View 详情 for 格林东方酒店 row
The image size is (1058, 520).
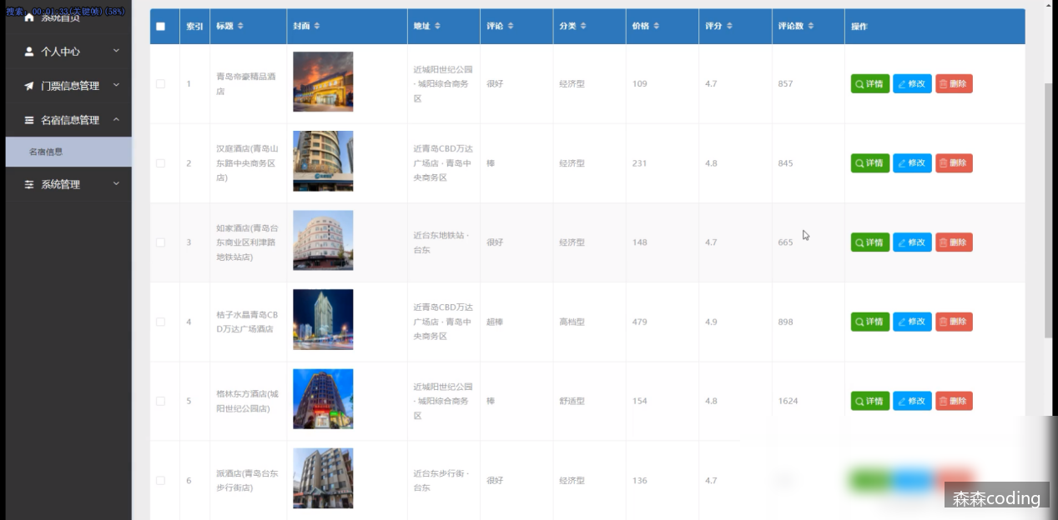click(870, 401)
